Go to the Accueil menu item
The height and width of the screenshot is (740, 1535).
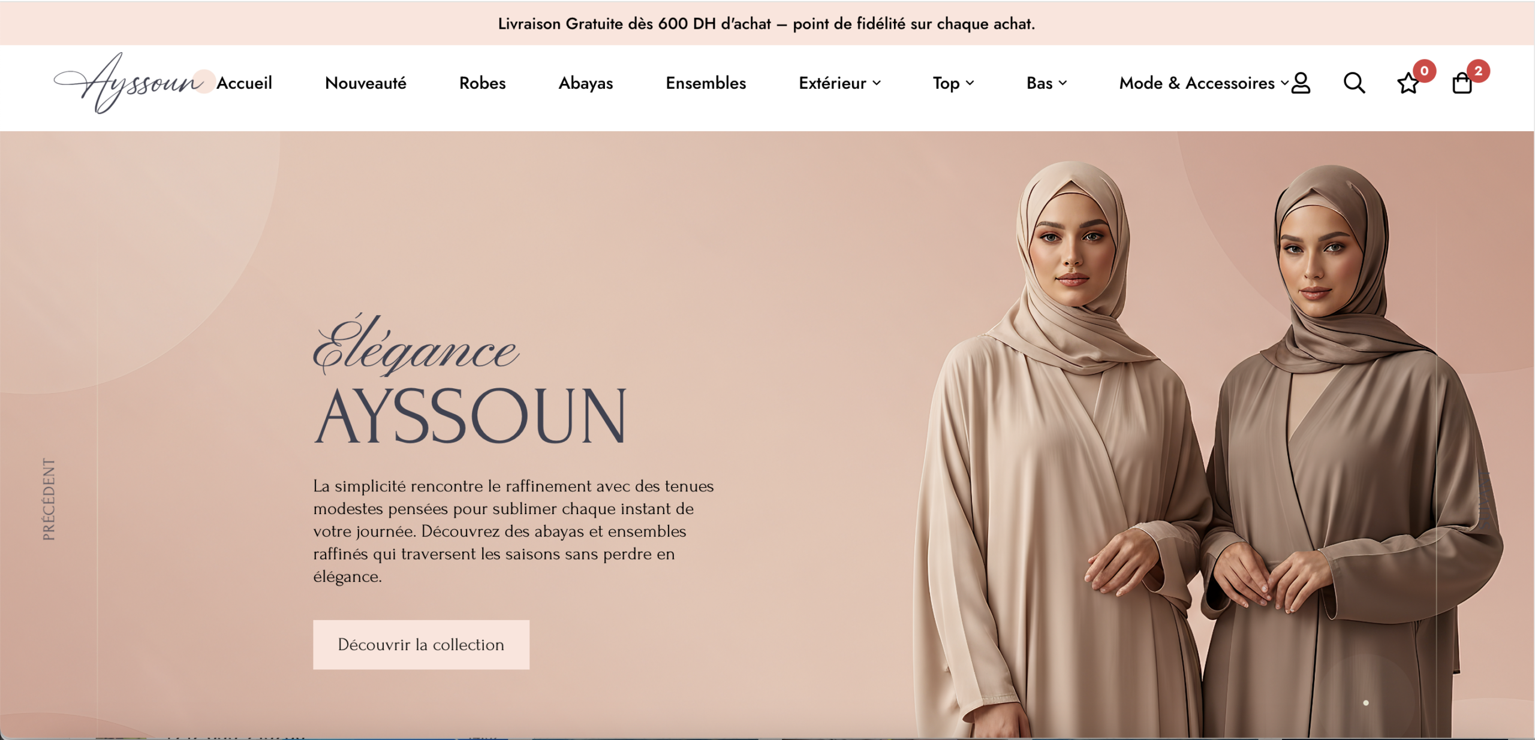click(244, 83)
